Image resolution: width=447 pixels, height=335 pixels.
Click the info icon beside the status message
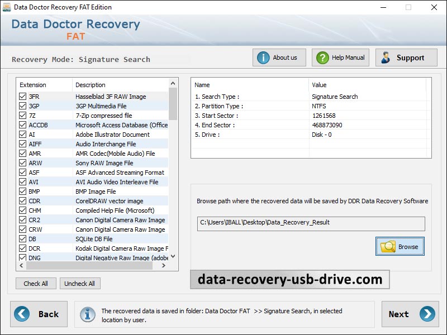point(89,314)
